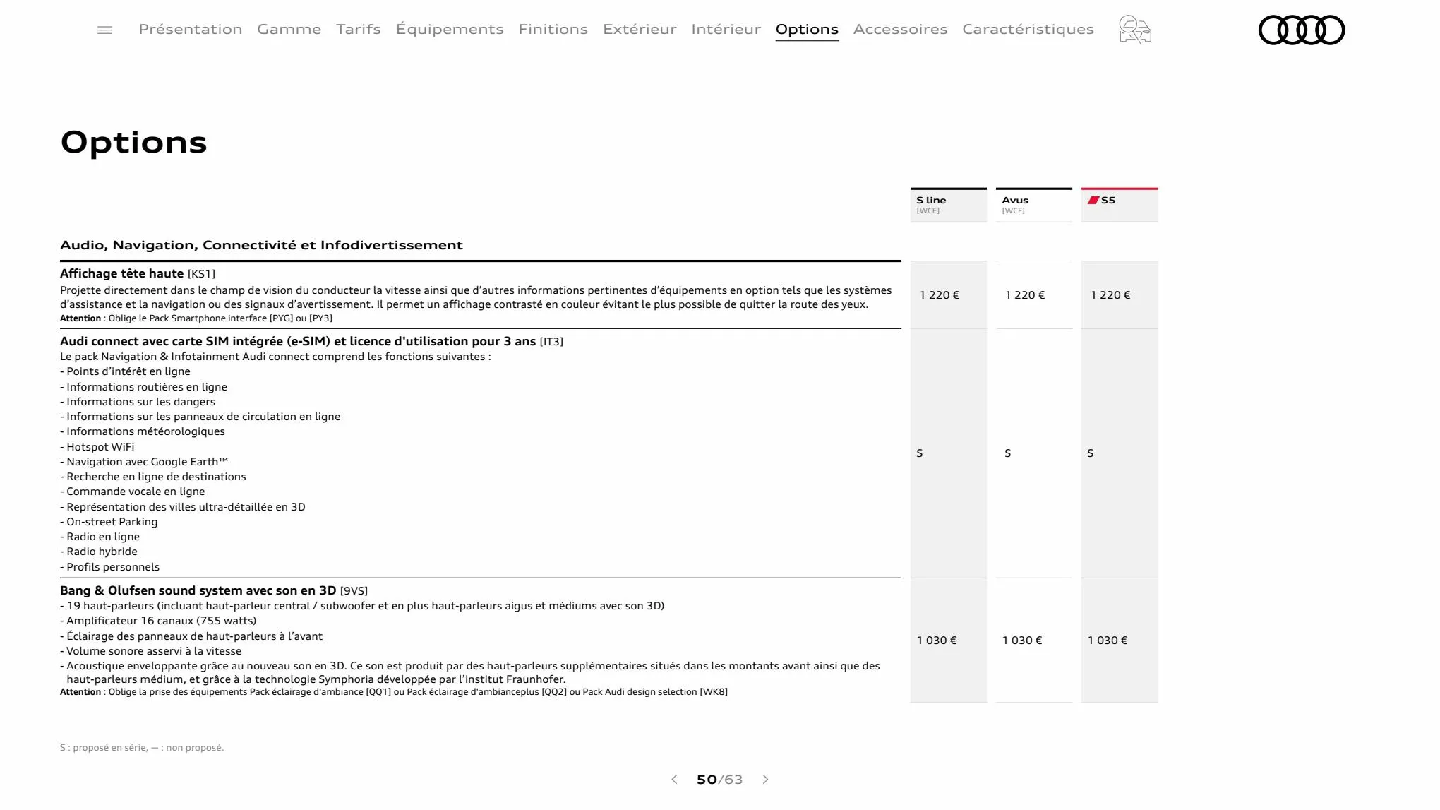Click the S standard mark under S5
The image size is (1440, 810).
tap(1091, 453)
